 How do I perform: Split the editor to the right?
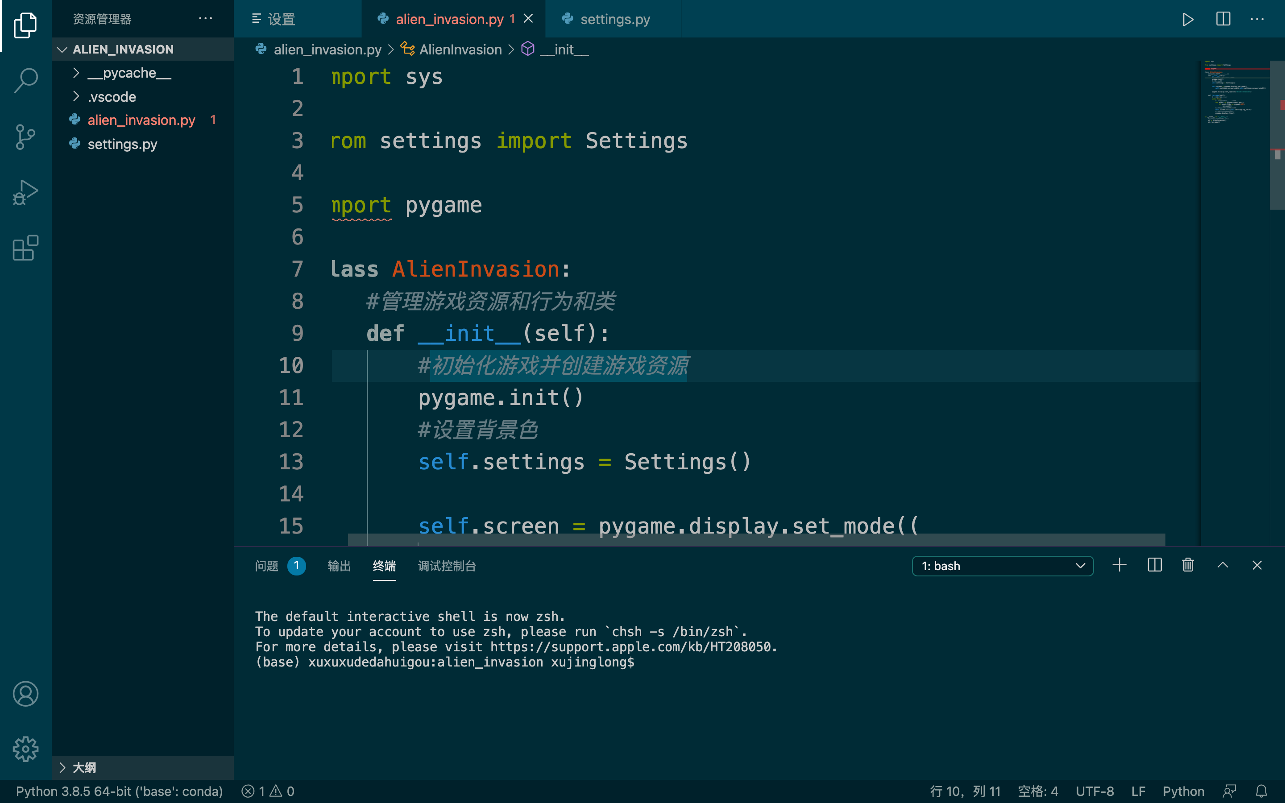(x=1223, y=20)
